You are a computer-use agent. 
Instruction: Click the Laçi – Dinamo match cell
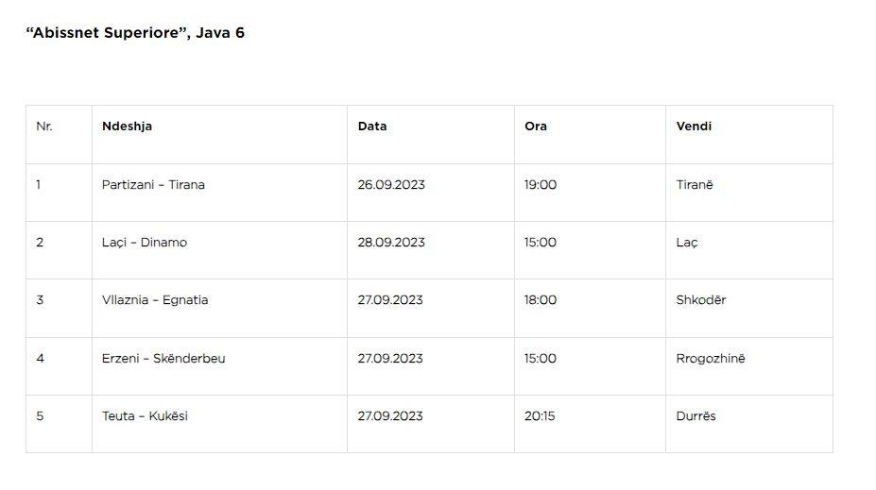point(219,250)
